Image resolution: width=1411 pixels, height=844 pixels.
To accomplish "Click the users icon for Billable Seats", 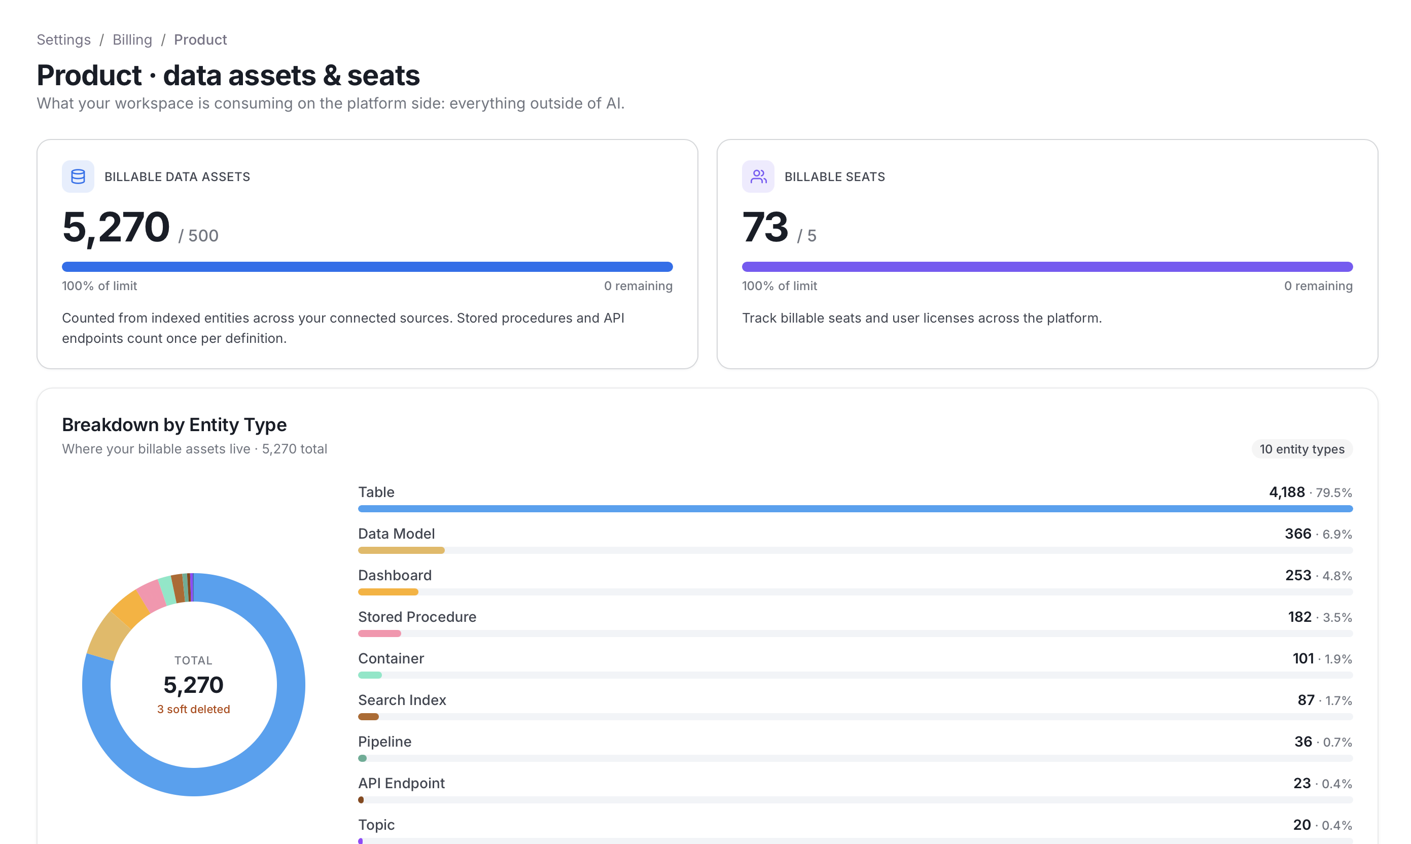I will tap(758, 177).
